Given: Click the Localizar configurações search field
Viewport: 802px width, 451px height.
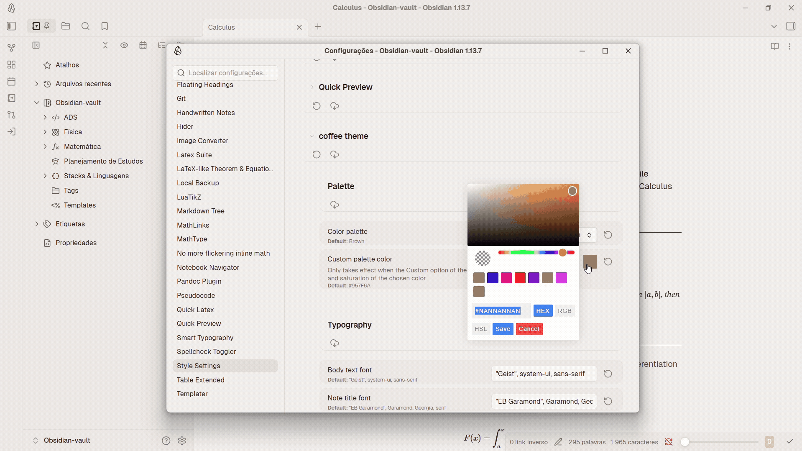Looking at the screenshot, I should click(x=225, y=73).
